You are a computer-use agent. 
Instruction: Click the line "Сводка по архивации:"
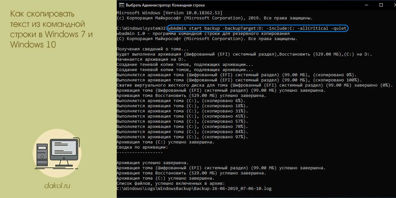[142, 147]
